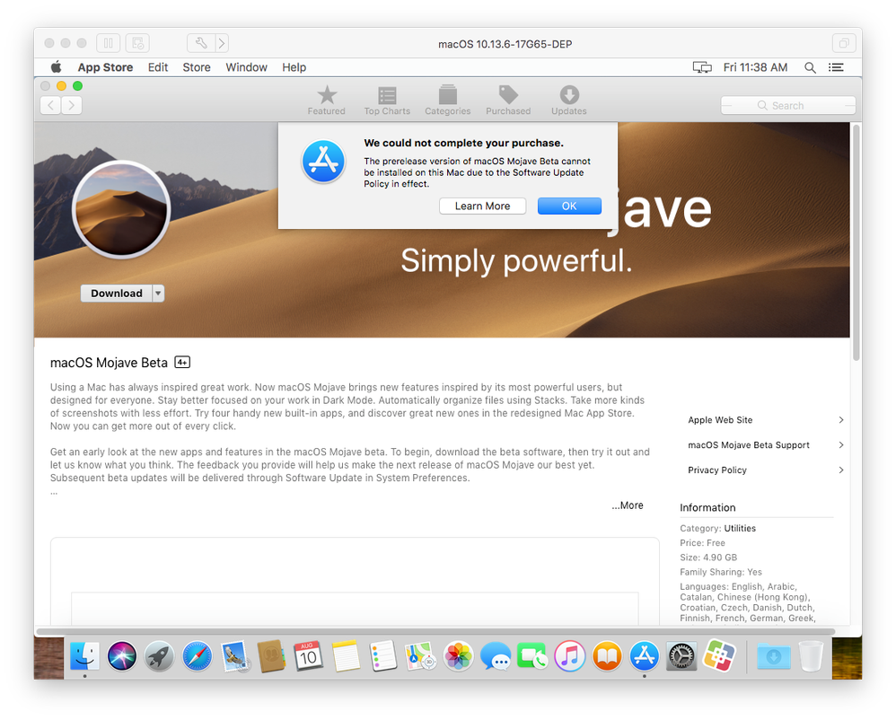Screen dimensions: 896x720
Task: Open Reminders from the Dock
Action: pyautogui.click(x=382, y=655)
